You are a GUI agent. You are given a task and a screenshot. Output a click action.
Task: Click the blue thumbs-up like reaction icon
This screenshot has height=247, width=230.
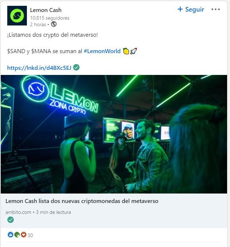[11, 235]
